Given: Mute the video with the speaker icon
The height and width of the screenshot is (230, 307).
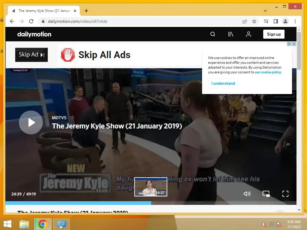Looking at the screenshot, I should coord(247,194).
